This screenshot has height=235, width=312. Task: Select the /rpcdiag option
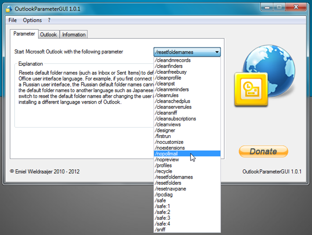coord(187,195)
